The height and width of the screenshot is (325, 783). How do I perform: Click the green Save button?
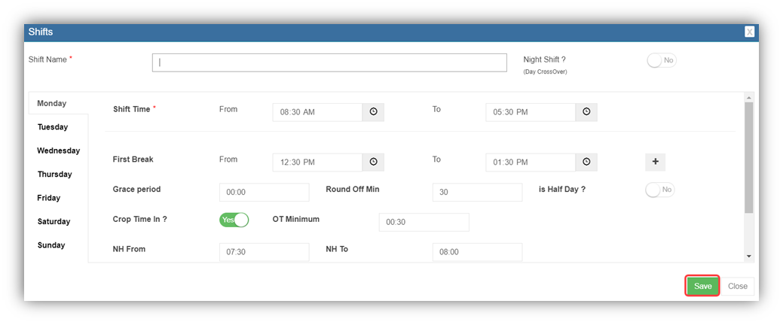tap(702, 286)
